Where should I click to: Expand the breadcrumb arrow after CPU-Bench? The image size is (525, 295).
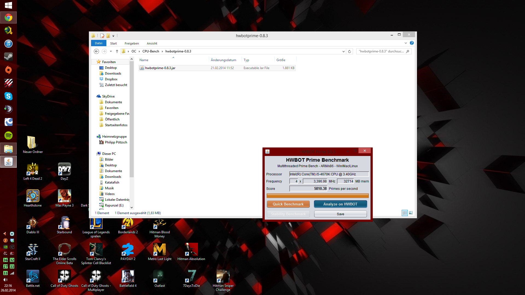tap(162, 51)
